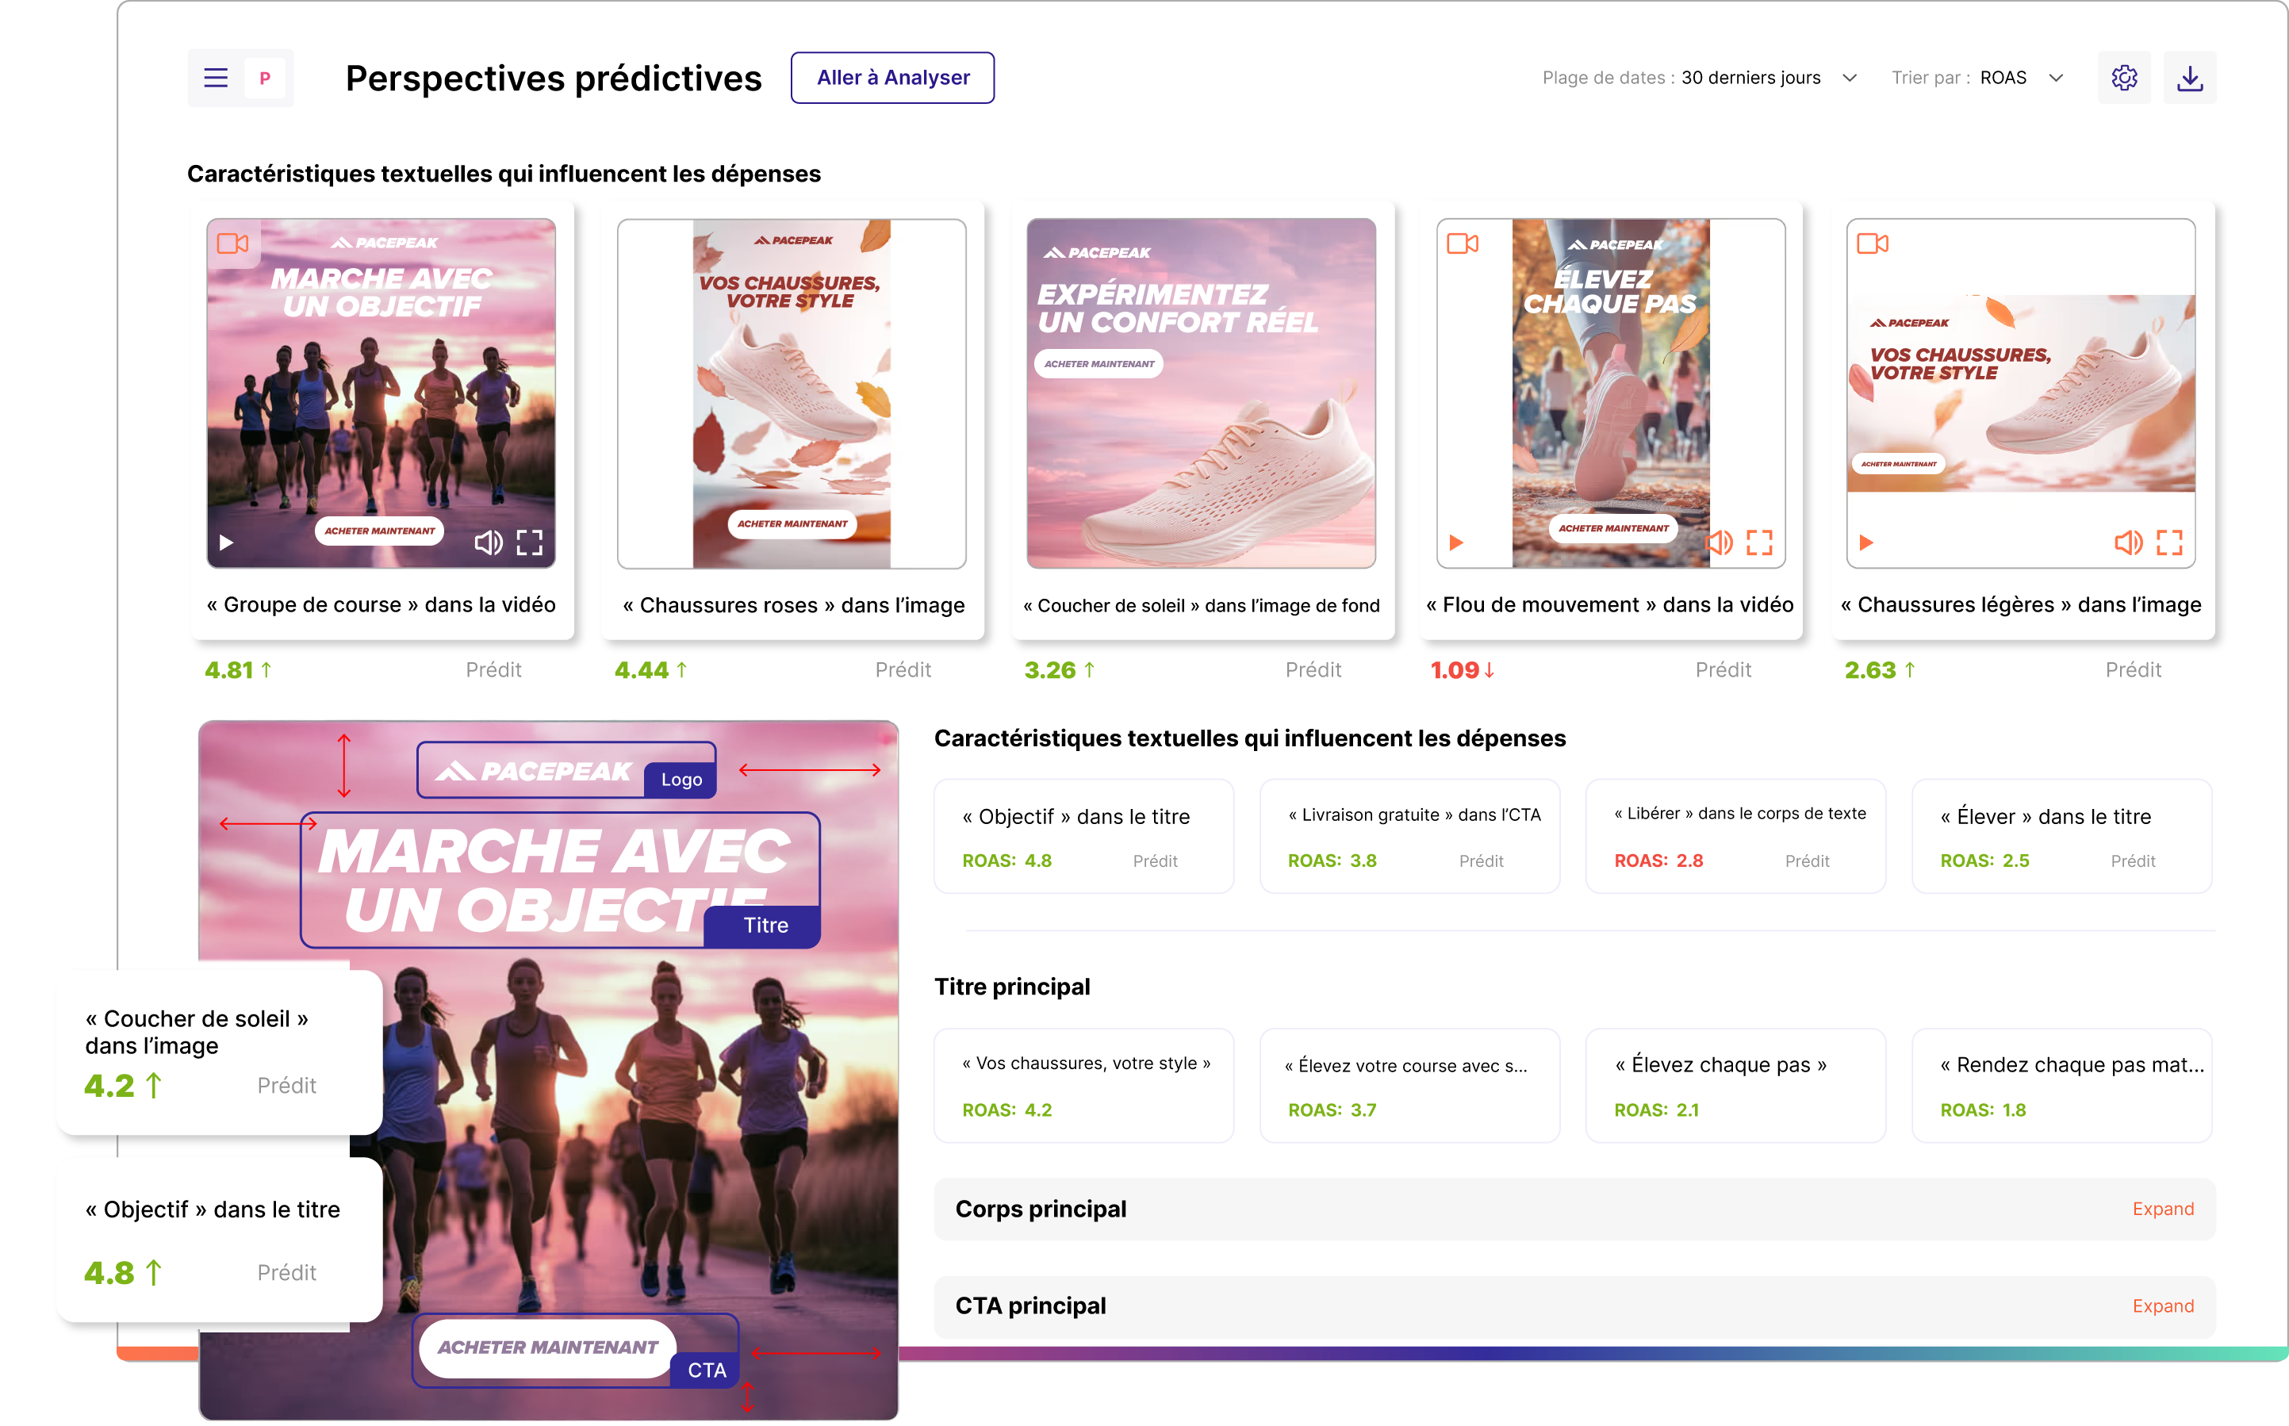2289x1426 pixels.
Task: Play the Flou de mouvement video
Action: tap(1456, 542)
